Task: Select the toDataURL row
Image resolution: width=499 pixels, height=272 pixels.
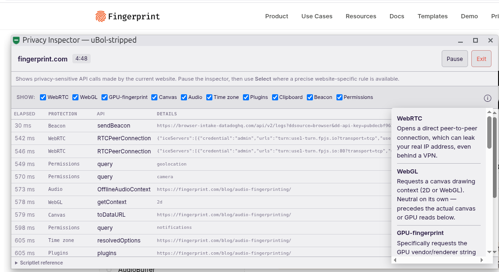Action: [202, 215]
